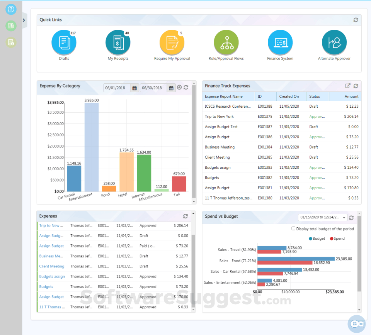Image resolution: width=371 pixels, height=335 pixels.
Task: Refresh the Quick Links panel
Action: tap(356, 20)
